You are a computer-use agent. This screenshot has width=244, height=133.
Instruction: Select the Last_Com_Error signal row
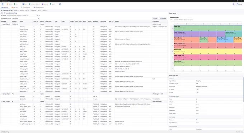point(84,44)
